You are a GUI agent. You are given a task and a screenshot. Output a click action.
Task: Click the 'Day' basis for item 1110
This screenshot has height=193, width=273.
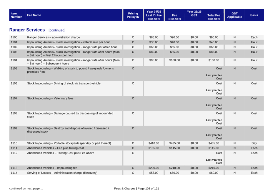tap(254, 143)
